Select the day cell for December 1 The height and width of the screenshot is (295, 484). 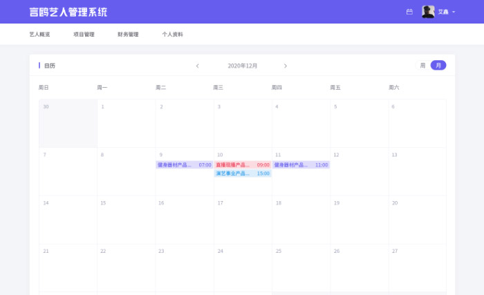click(127, 124)
